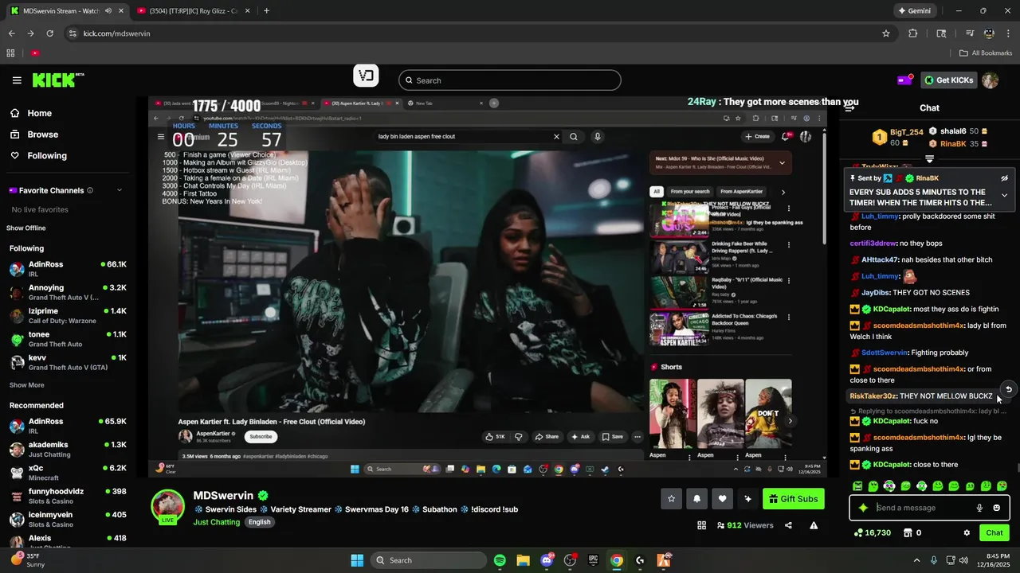1020x573 pixels.
Task: Click the 912 Viewers count
Action: 745,525
